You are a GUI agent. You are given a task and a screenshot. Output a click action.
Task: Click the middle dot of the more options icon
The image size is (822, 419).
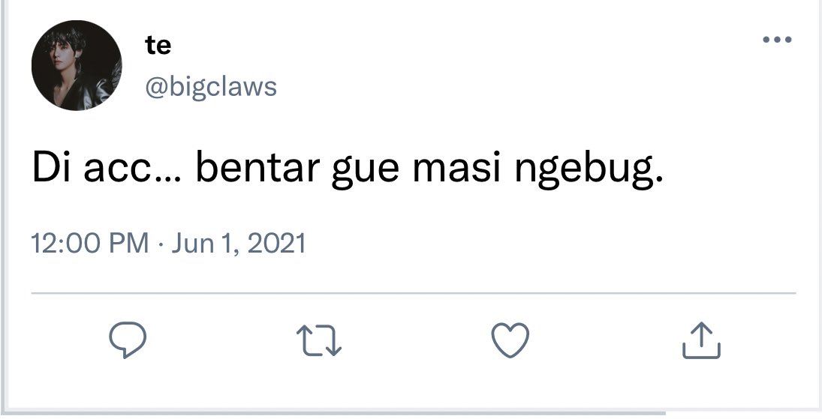777,39
